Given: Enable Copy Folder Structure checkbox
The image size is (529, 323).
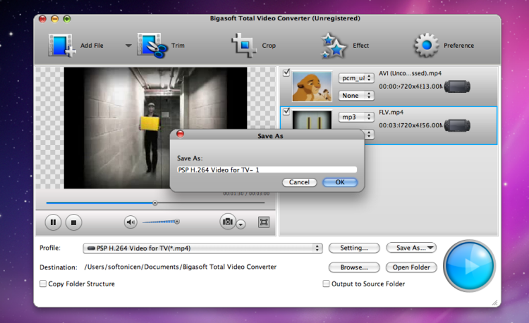Looking at the screenshot, I should coord(43,284).
